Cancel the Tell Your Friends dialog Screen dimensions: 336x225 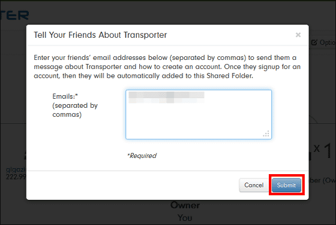tap(254, 185)
